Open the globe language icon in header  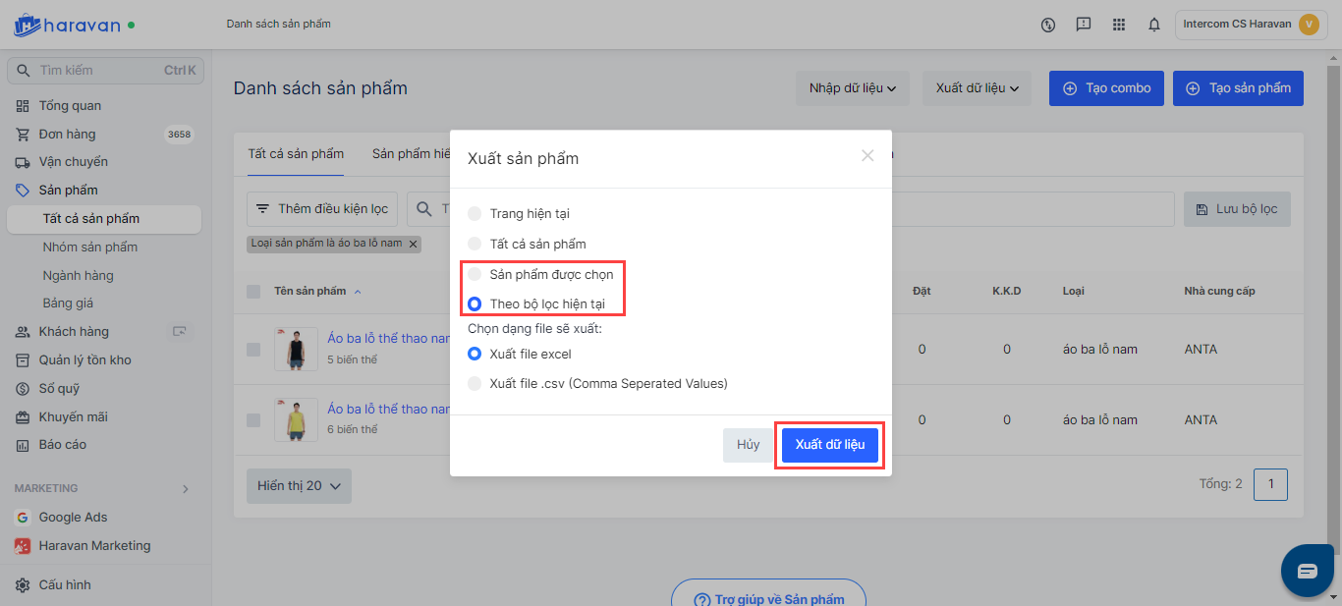point(1048,25)
